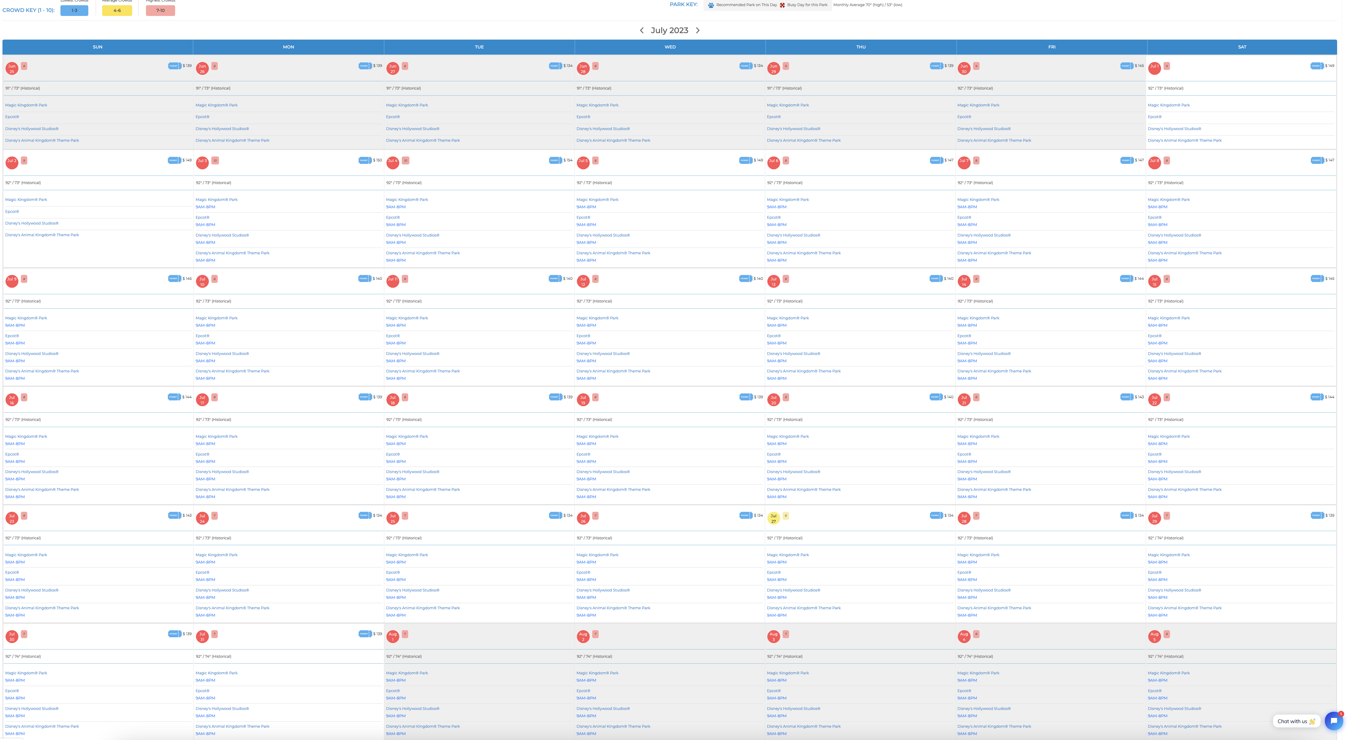Select the Jul 15 date circle
The height and width of the screenshot is (740, 1350).
1154,281
